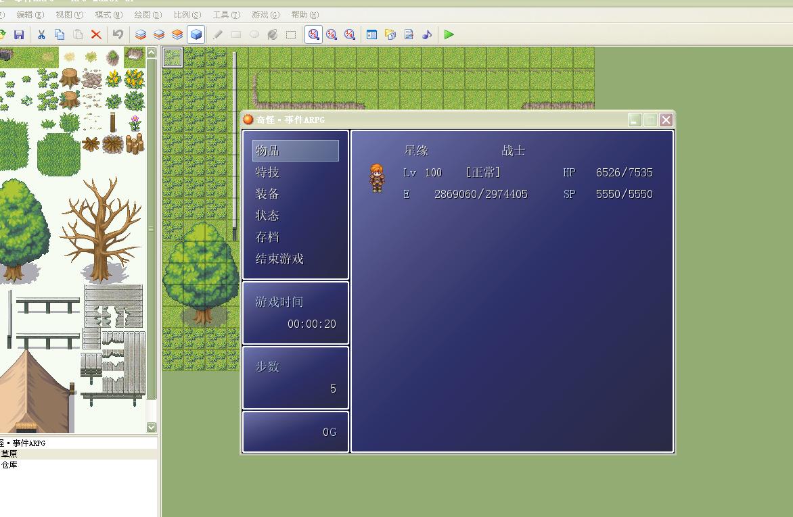This screenshot has height=517, width=793.
Task: Select 状态 in the game menu
Action: [267, 216]
